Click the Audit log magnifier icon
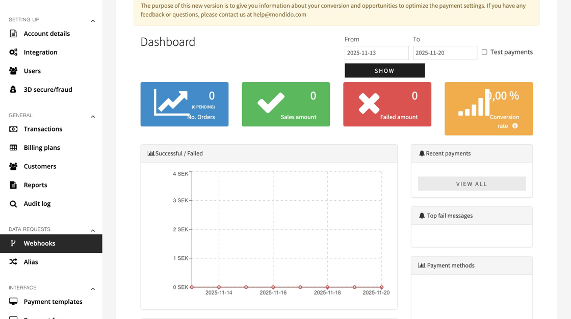Image resolution: width=571 pixels, height=319 pixels. (13, 203)
